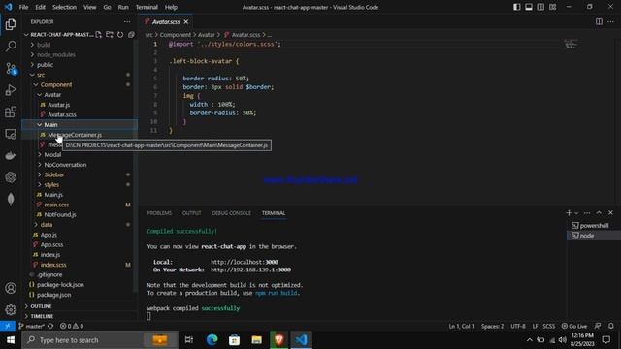Open Explorer more actions menu

[x=127, y=21]
